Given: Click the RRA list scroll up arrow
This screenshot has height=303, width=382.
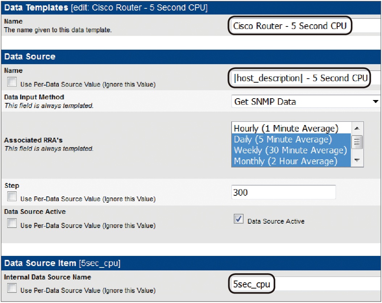Looking at the screenshot, I should pos(357,128).
